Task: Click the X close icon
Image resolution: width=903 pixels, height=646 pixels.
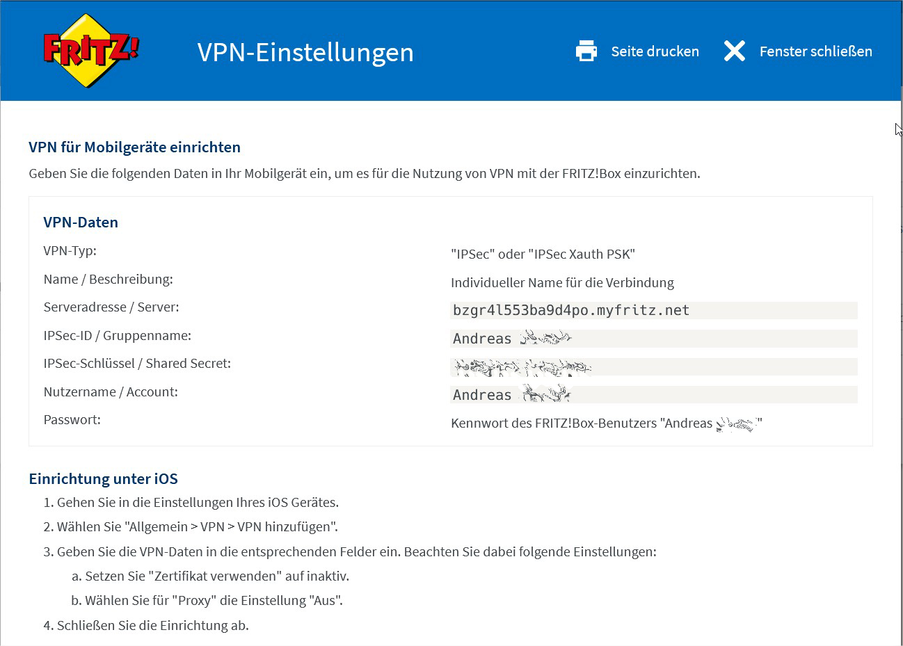Action: (x=735, y=51)
